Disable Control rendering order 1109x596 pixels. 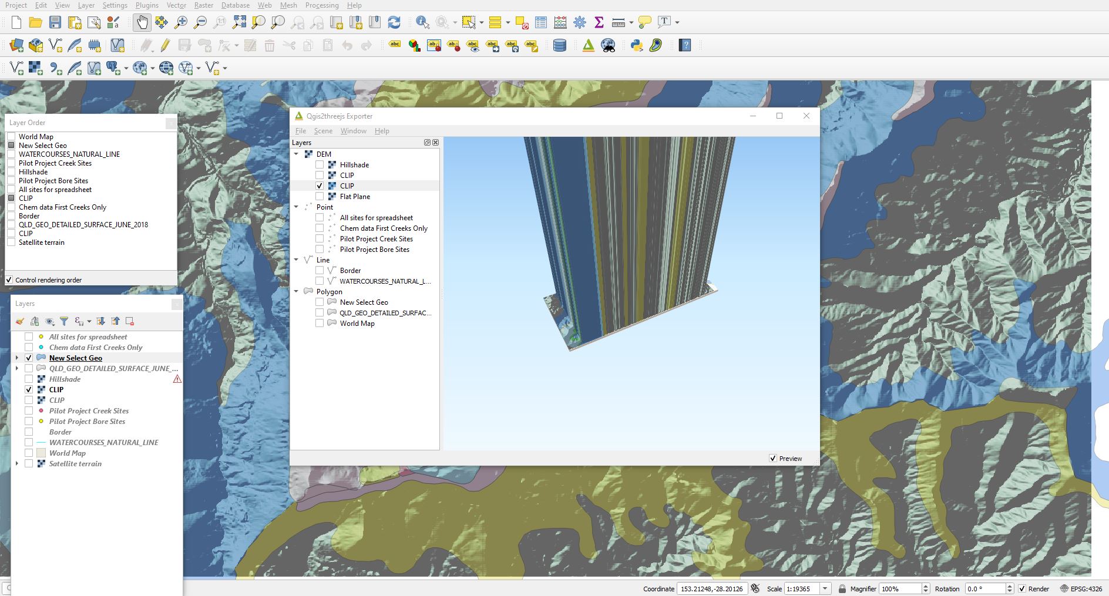tap(9, 280)
